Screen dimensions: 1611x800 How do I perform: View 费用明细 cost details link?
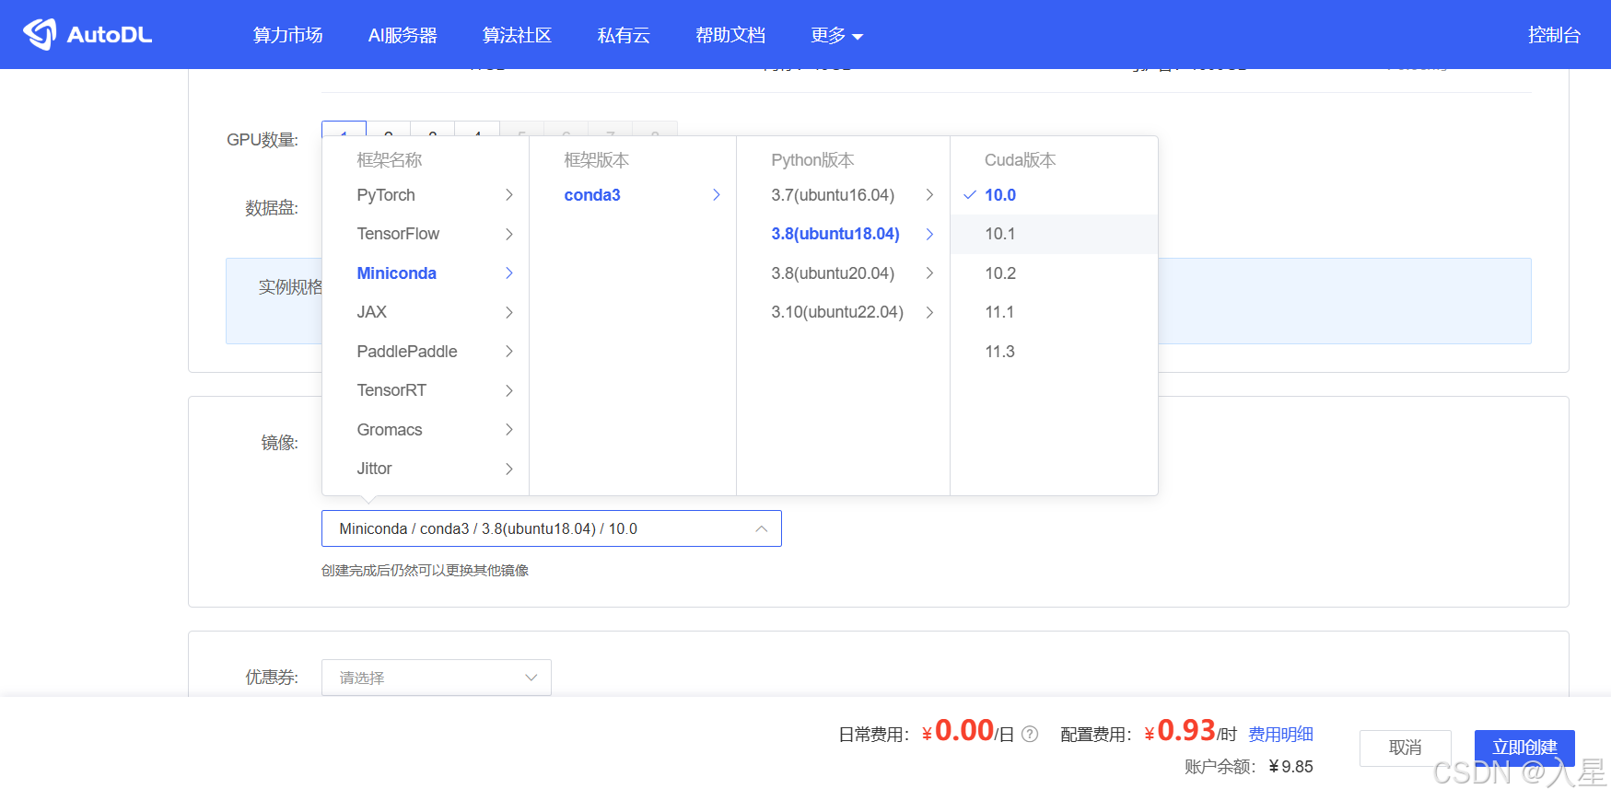tap(1280, 734)
